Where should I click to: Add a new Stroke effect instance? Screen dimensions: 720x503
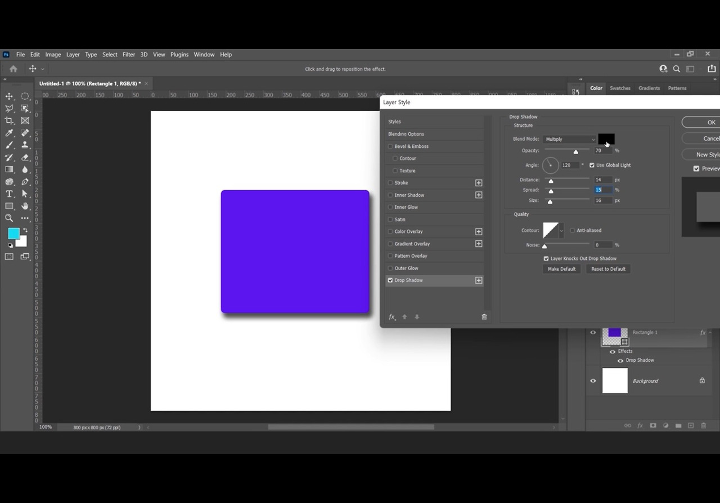click(x=479, y=183)
